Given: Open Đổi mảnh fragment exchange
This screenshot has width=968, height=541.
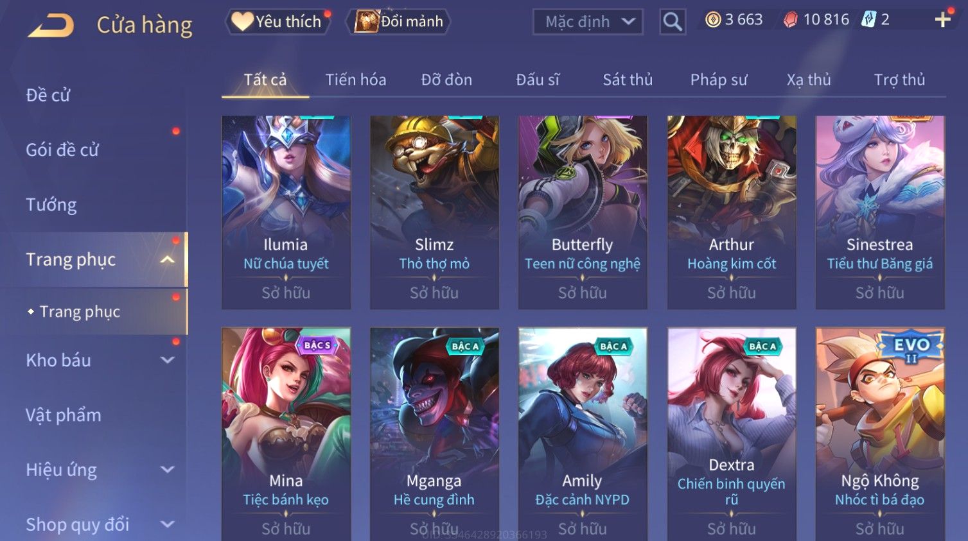Looking at the screenshot, I should pos(398,21).
